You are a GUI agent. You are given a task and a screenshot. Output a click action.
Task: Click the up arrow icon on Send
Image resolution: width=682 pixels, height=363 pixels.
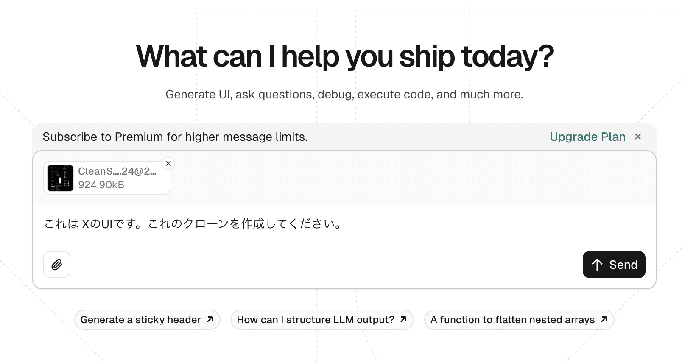pyautogui.click(x=597, y=265)
